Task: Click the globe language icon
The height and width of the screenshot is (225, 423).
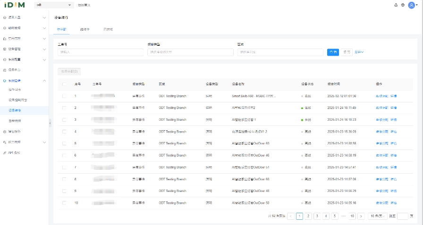Action: pyautogui.click(x=403, y=5)
